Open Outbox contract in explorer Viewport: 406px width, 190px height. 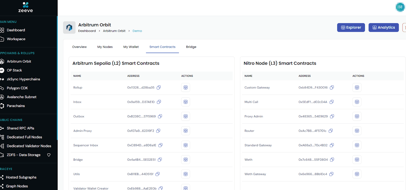[186, 116]
